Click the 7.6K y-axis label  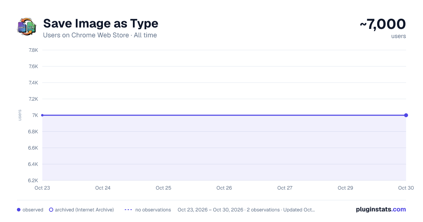coord(33,66)
